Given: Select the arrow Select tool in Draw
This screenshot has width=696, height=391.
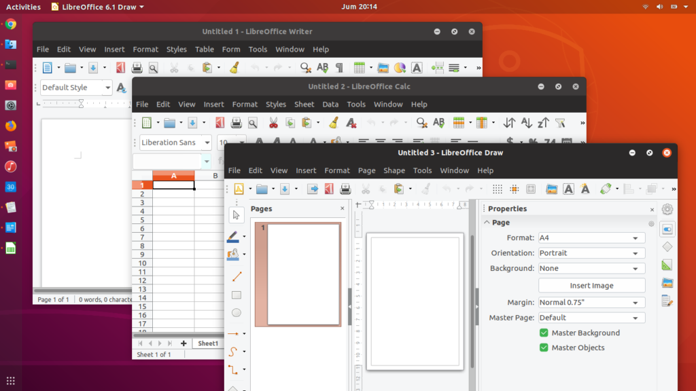Looking at the screenshot, I should tap(236, 215).
